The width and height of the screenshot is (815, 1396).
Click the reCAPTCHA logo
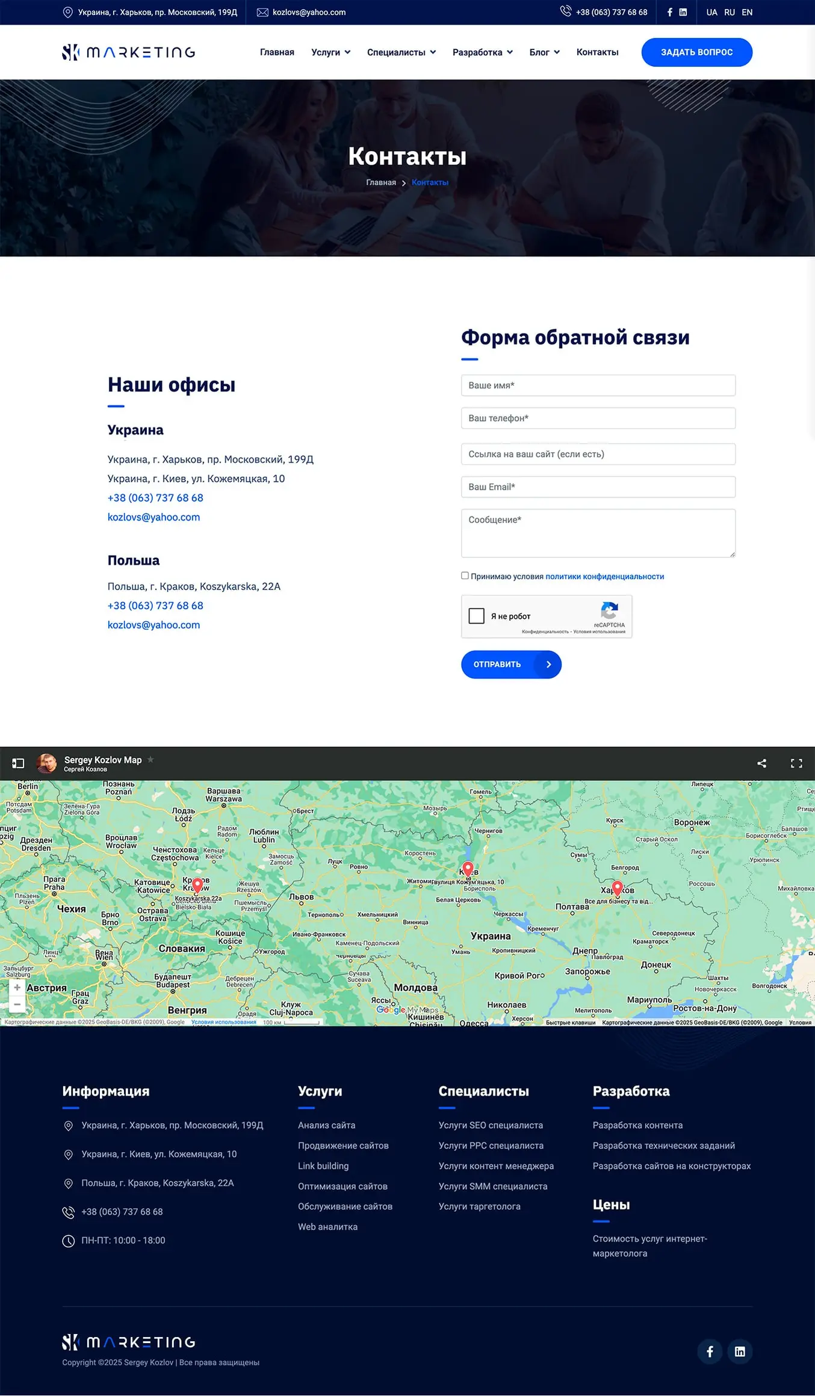click(x=609, y=610)
